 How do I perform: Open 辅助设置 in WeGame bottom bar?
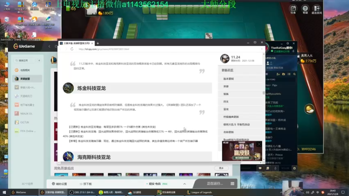59,184
